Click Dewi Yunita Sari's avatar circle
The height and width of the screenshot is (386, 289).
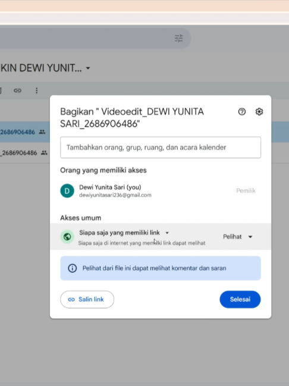(67, 191)
